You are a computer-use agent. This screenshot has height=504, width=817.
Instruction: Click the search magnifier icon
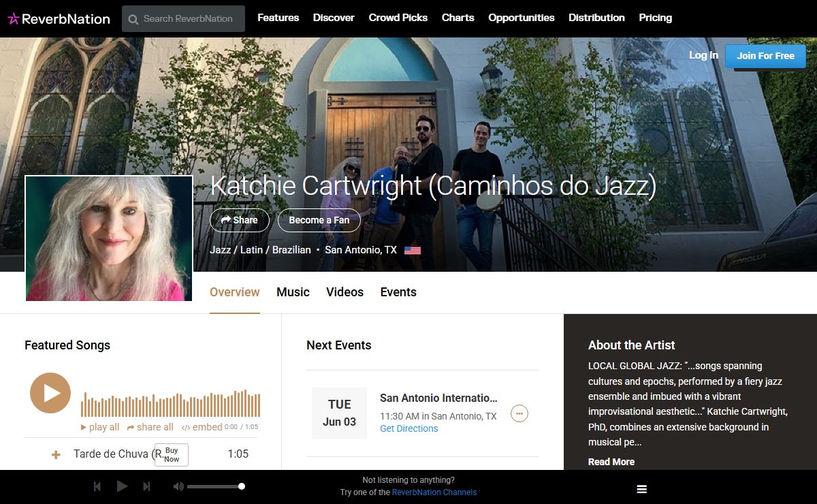(133, 19)
